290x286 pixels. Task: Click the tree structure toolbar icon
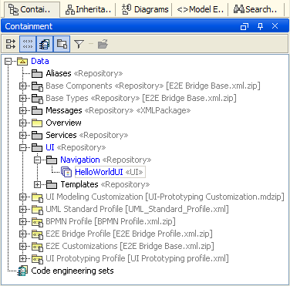click(11, 44)
